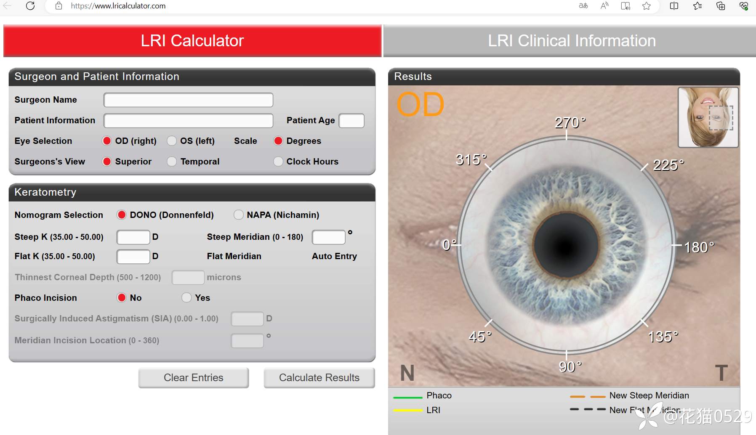Open the read aloud icon
756x435 pixels.
(604, 6)
